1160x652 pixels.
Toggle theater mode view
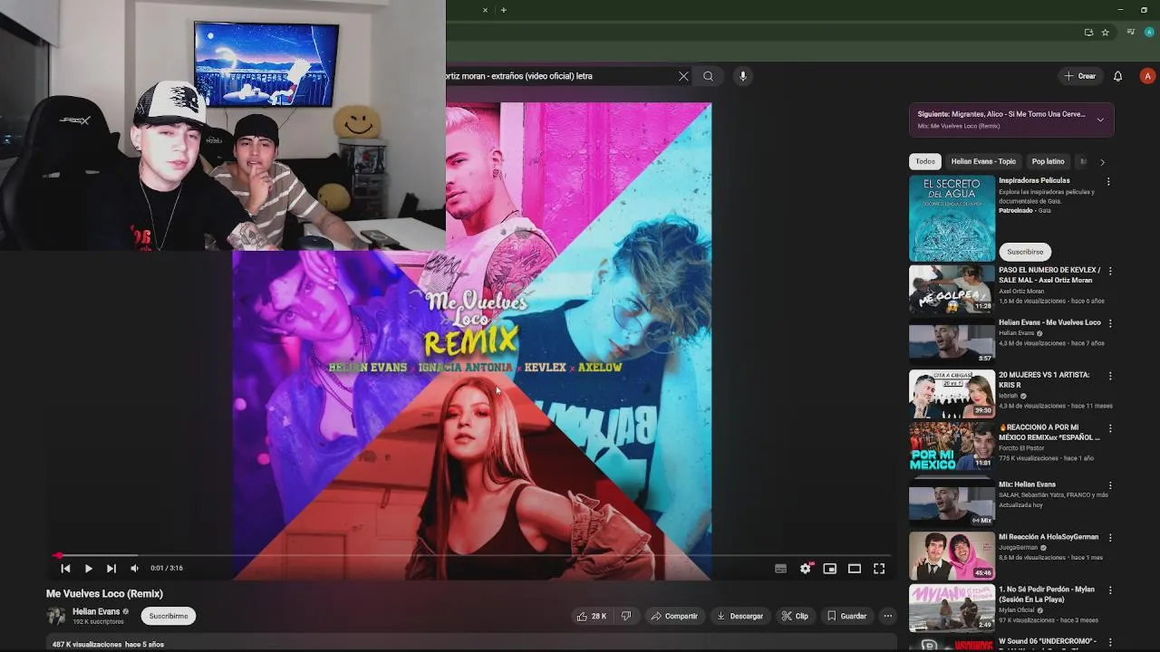(x=854, y=569)
